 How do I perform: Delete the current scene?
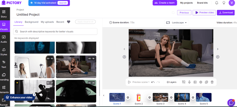[212, 82]
